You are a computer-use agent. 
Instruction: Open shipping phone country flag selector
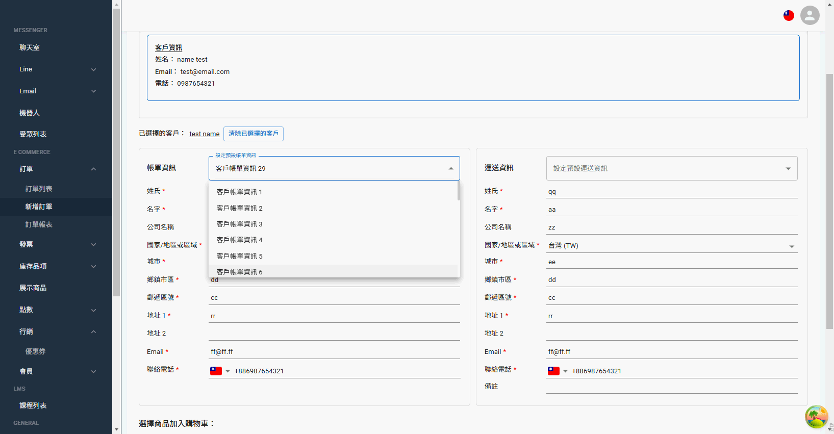pos(558,371)
